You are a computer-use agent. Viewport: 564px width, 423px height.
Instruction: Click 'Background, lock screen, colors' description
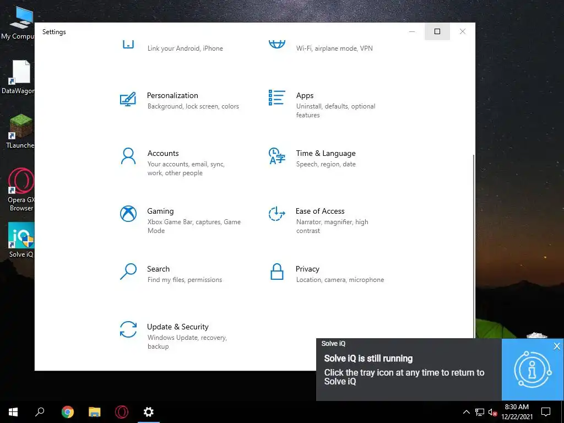[x=193, y=106]
